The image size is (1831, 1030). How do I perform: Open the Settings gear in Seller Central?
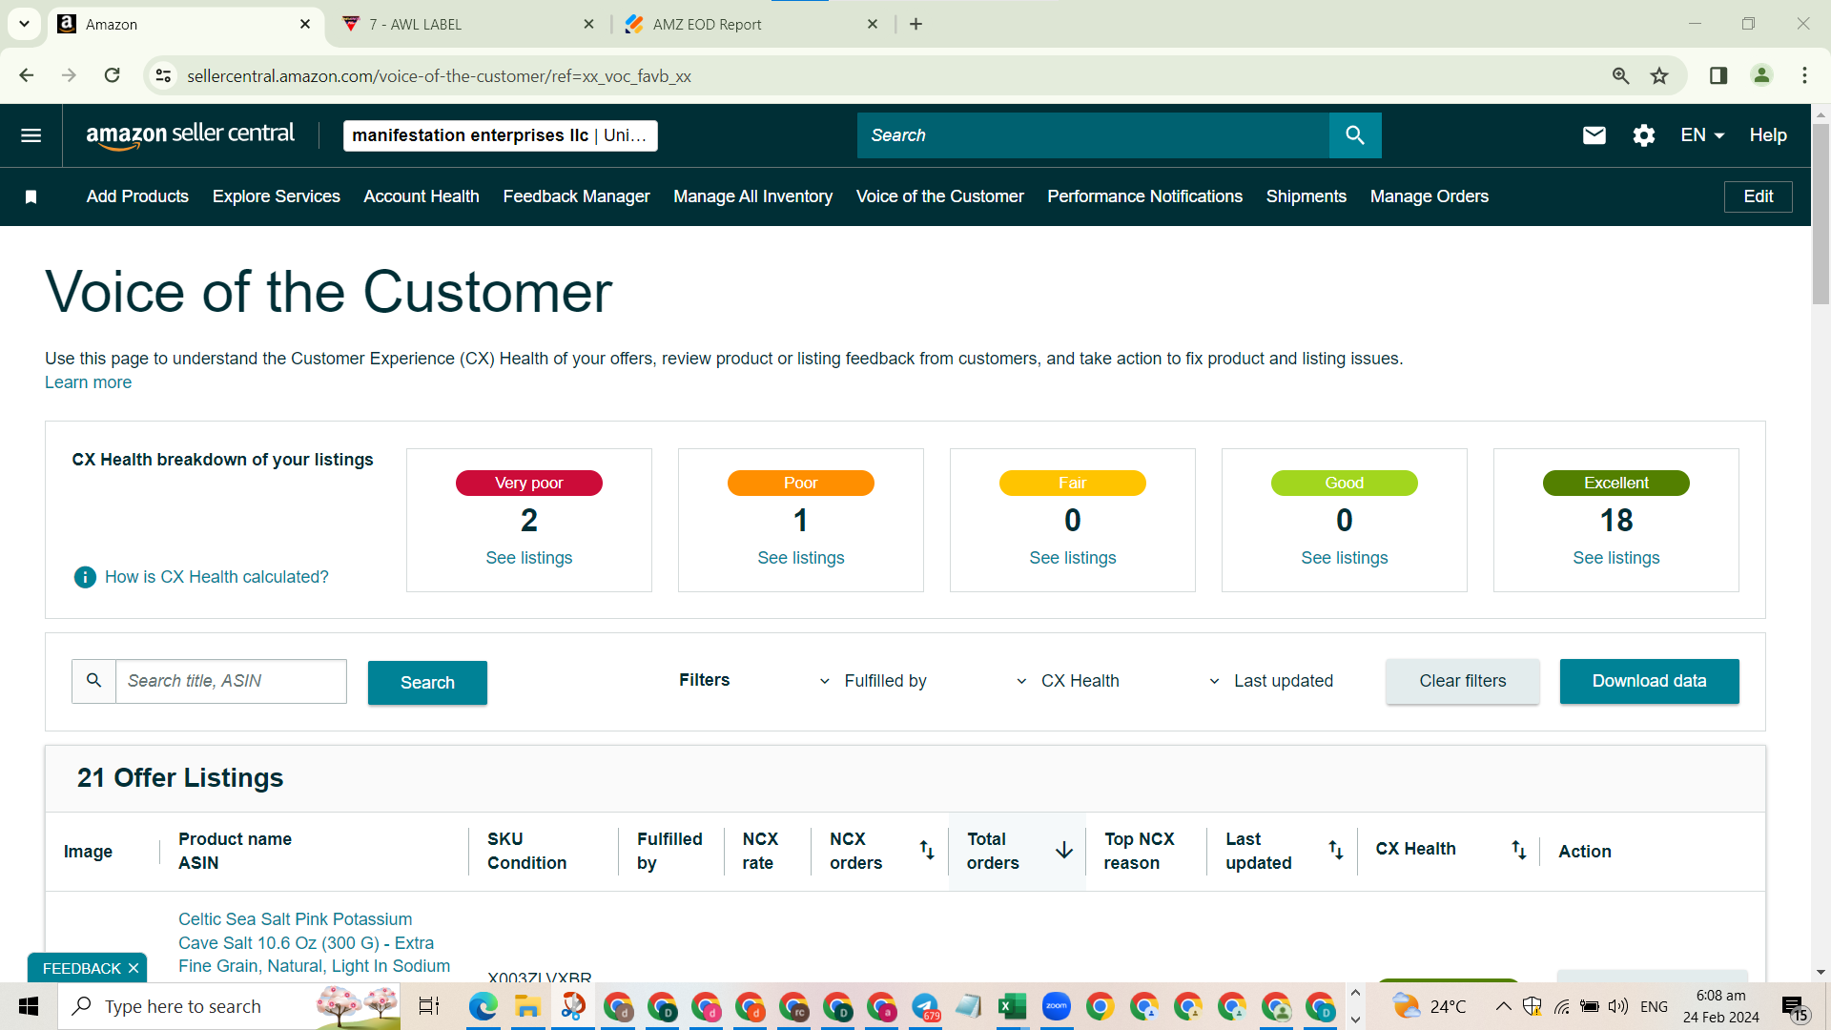point(1643,135)
